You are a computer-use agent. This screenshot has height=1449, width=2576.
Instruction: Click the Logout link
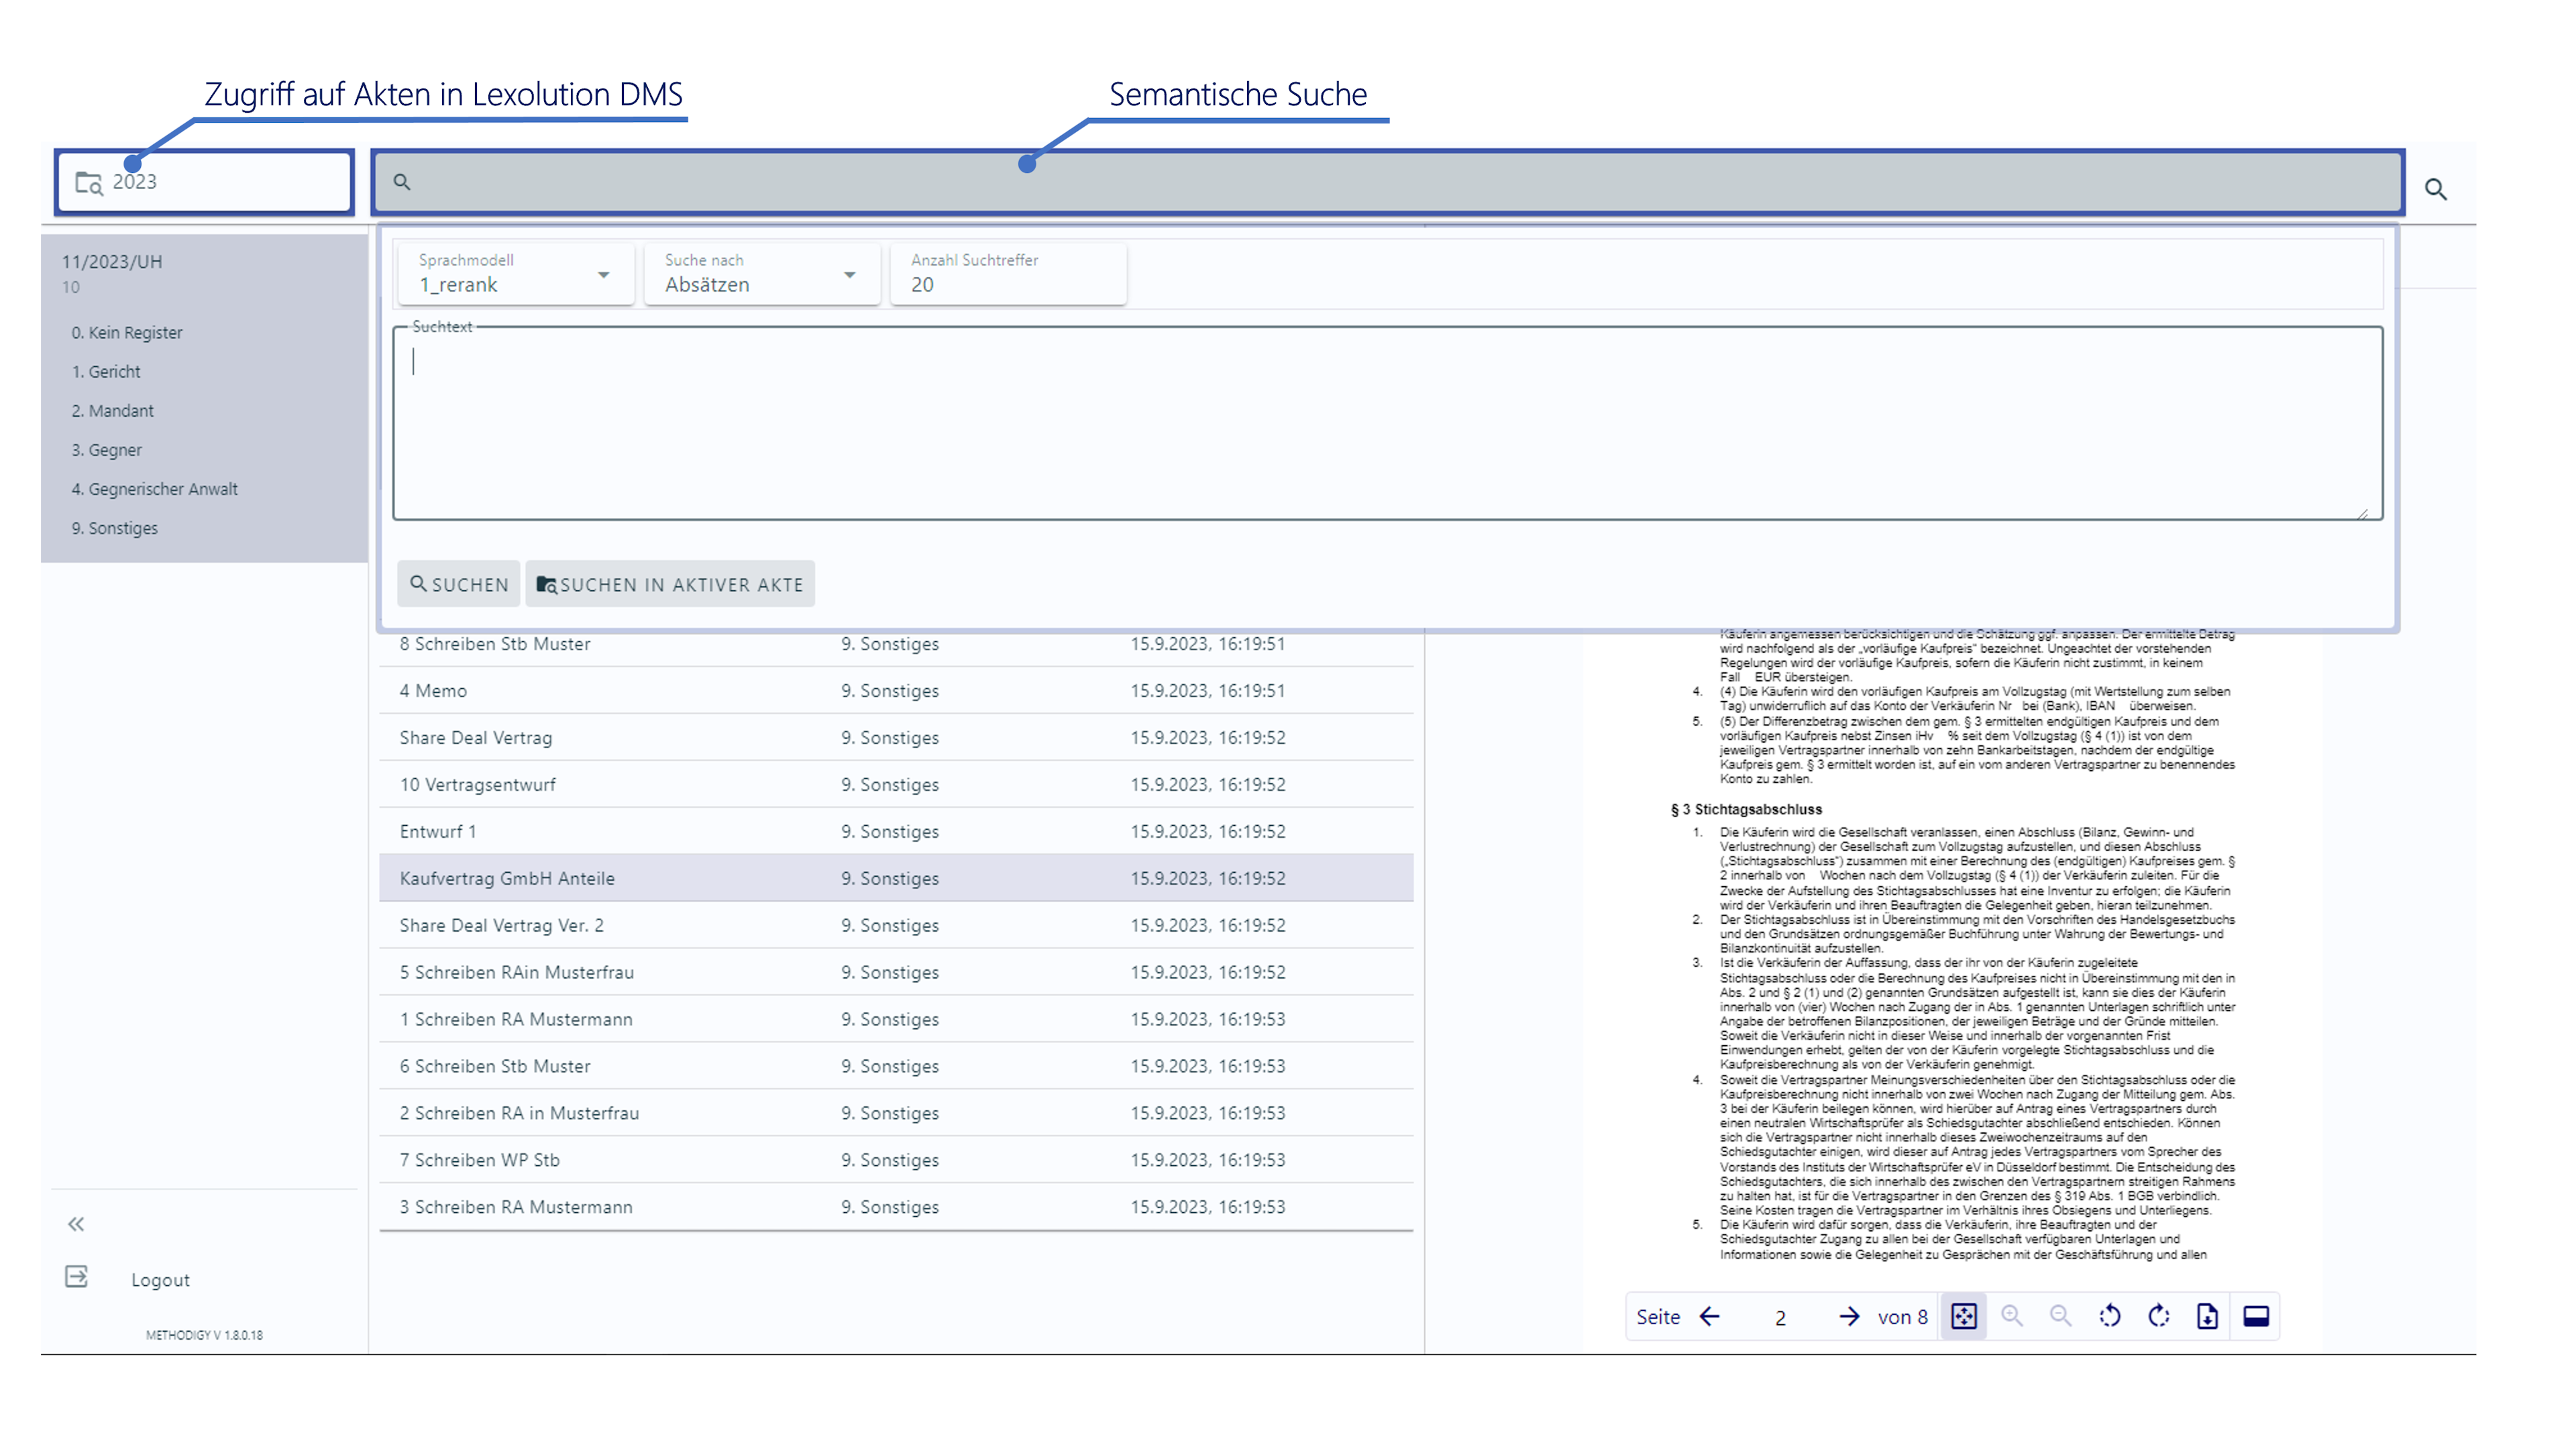point(160,1280)
